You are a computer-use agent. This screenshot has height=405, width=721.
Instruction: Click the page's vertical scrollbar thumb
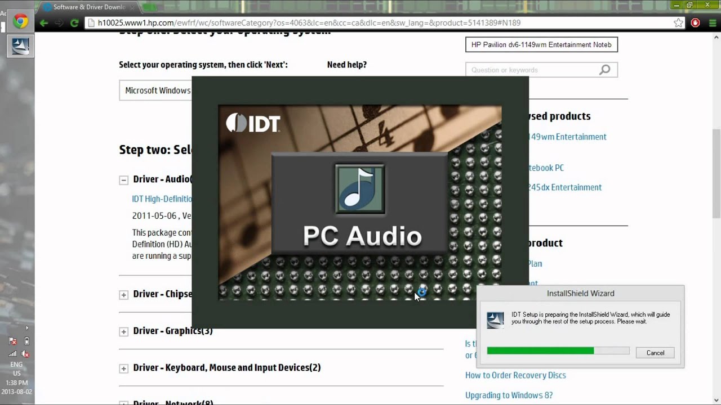pos(716,173)
